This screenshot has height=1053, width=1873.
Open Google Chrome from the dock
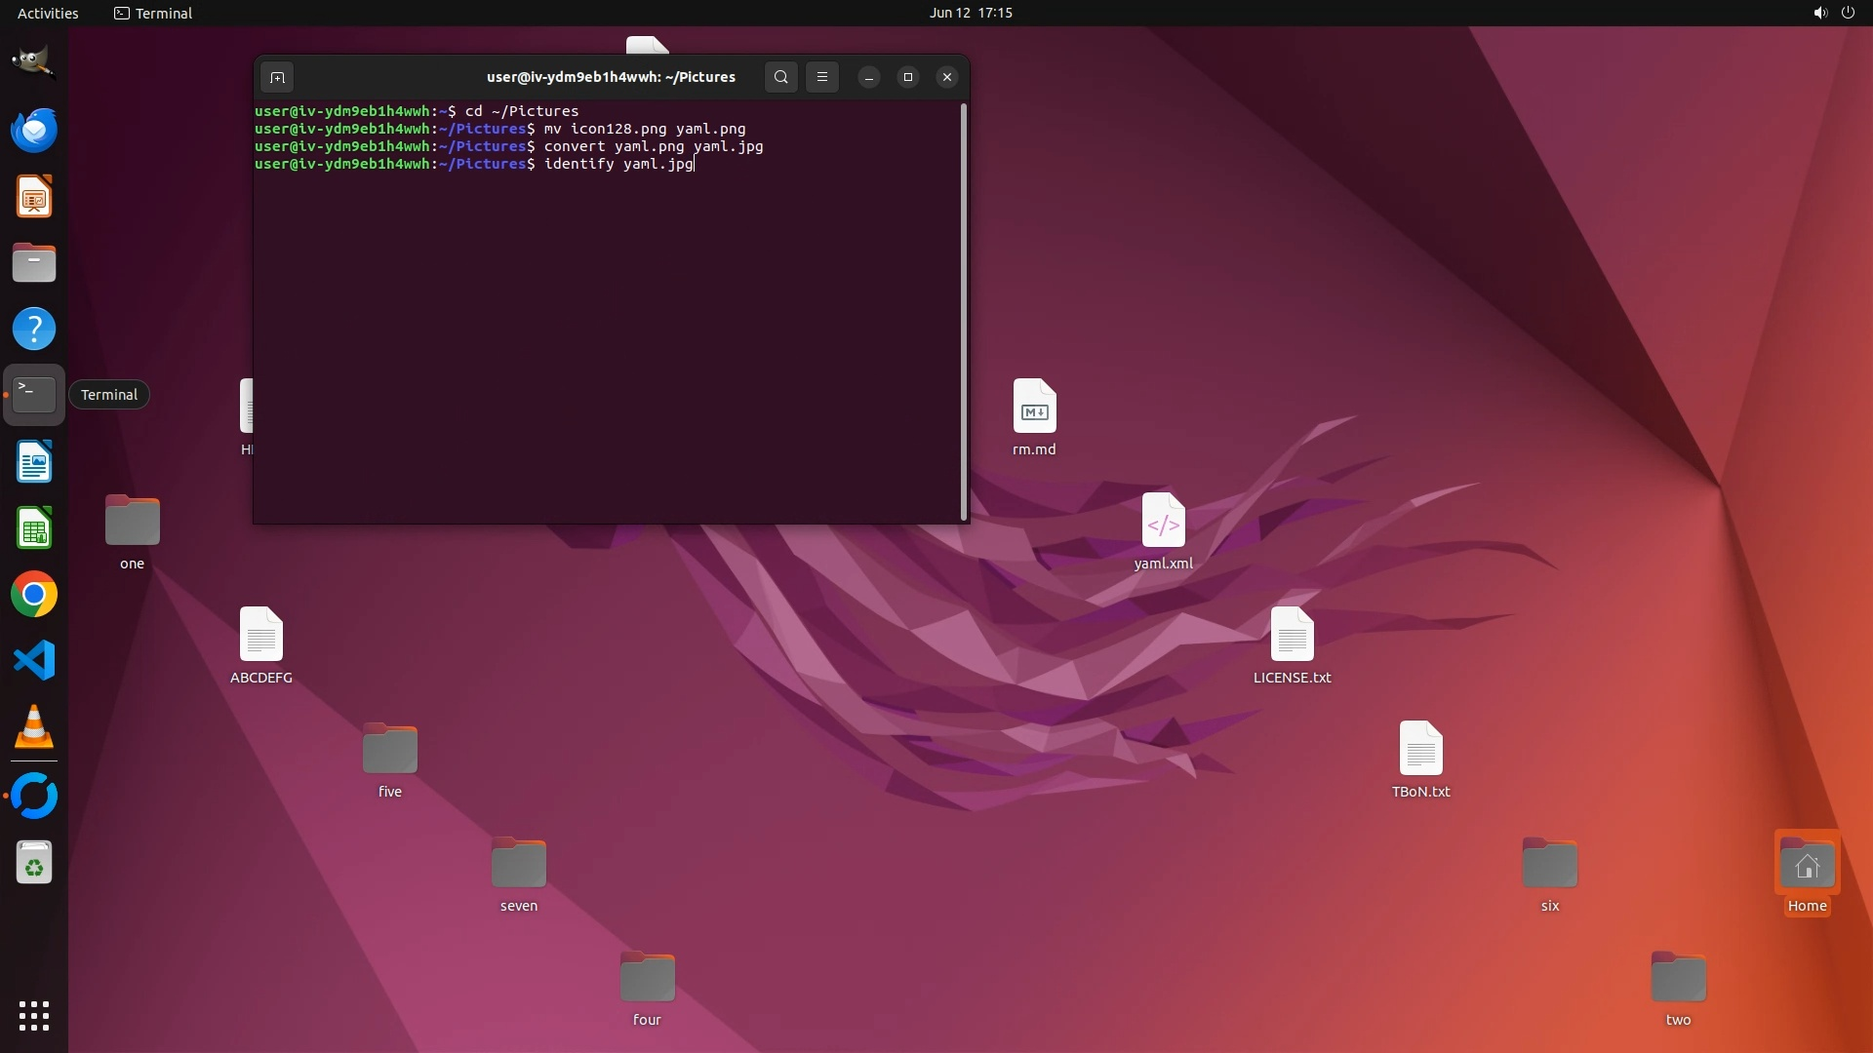[x=33, y=595]
